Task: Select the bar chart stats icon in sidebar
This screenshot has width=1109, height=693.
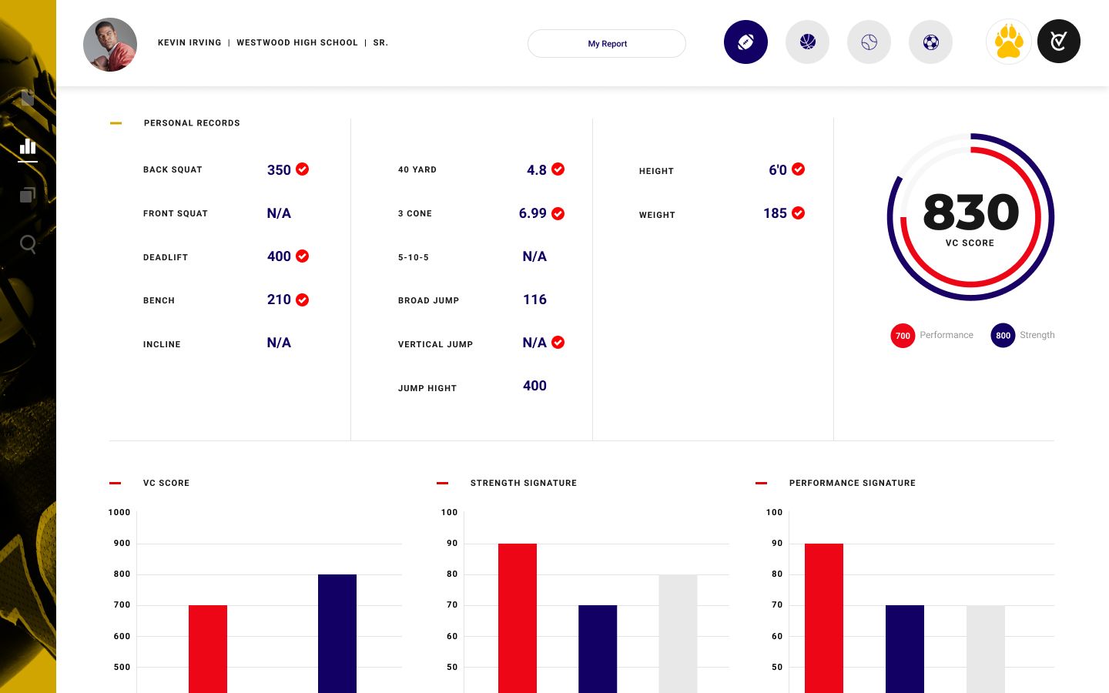Action: tap(28, 148)
